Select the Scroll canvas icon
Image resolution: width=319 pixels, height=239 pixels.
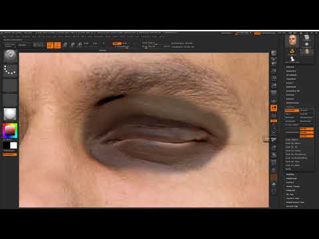point(274,64)
